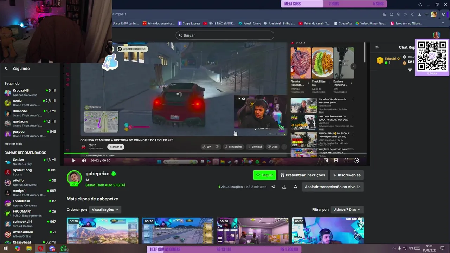Screen dimensions: 450x253
Task: Open the gabepeixe channel name link
Action: tap(97, 174)
